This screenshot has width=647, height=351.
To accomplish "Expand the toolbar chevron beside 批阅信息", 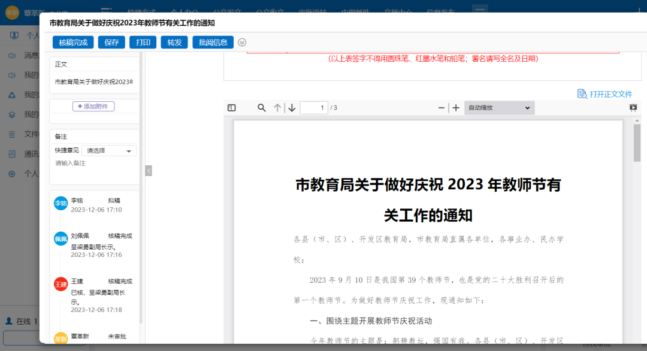I will tap(242, 42).
